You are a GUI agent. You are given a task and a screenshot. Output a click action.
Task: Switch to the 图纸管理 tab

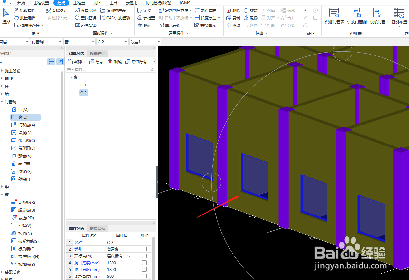[x=97, y=54]
